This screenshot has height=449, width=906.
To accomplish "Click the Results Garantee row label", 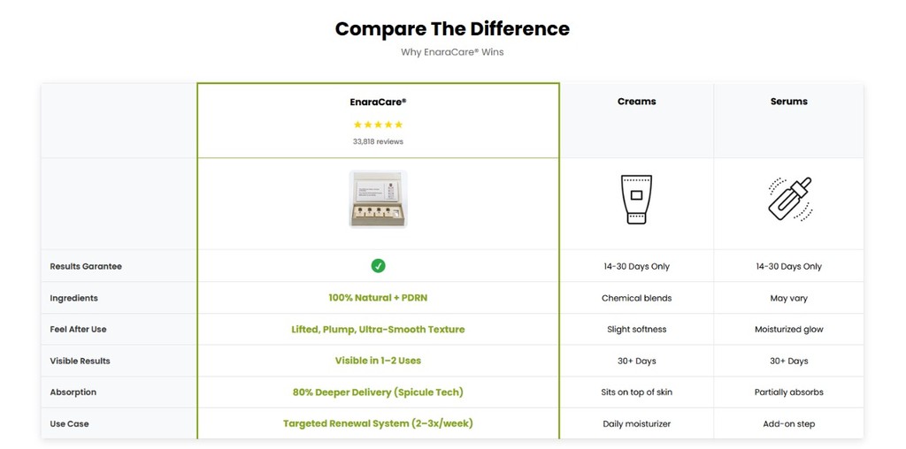I will pyautogui.click(x=86, y=266).
